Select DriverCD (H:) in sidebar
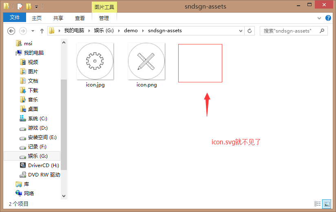Viewport: 336px width, 212px height. 44,166
